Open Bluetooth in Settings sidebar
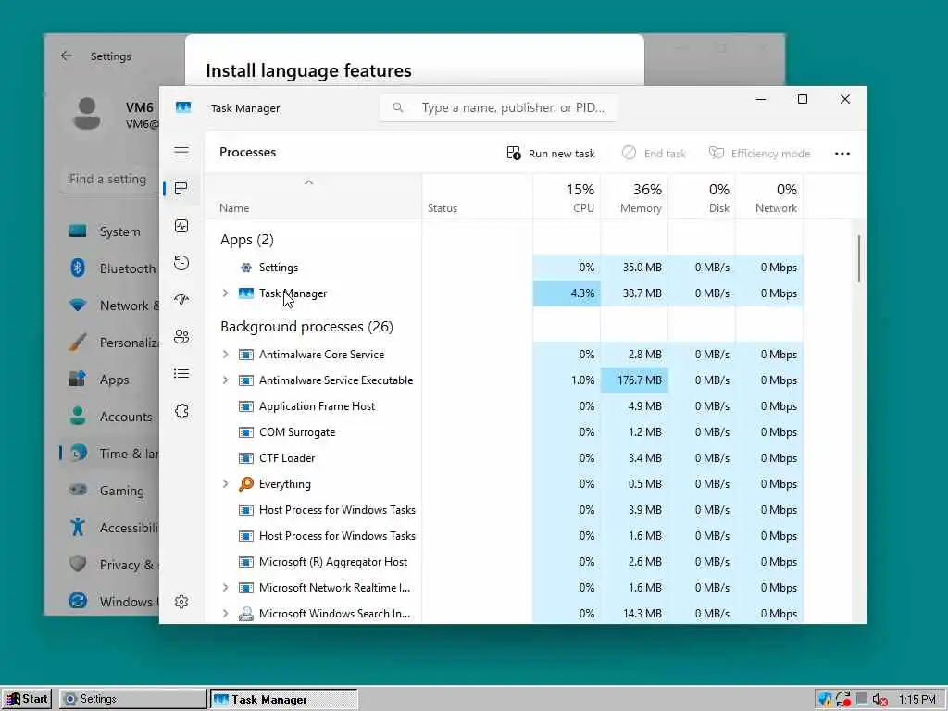 coord(109,268)
